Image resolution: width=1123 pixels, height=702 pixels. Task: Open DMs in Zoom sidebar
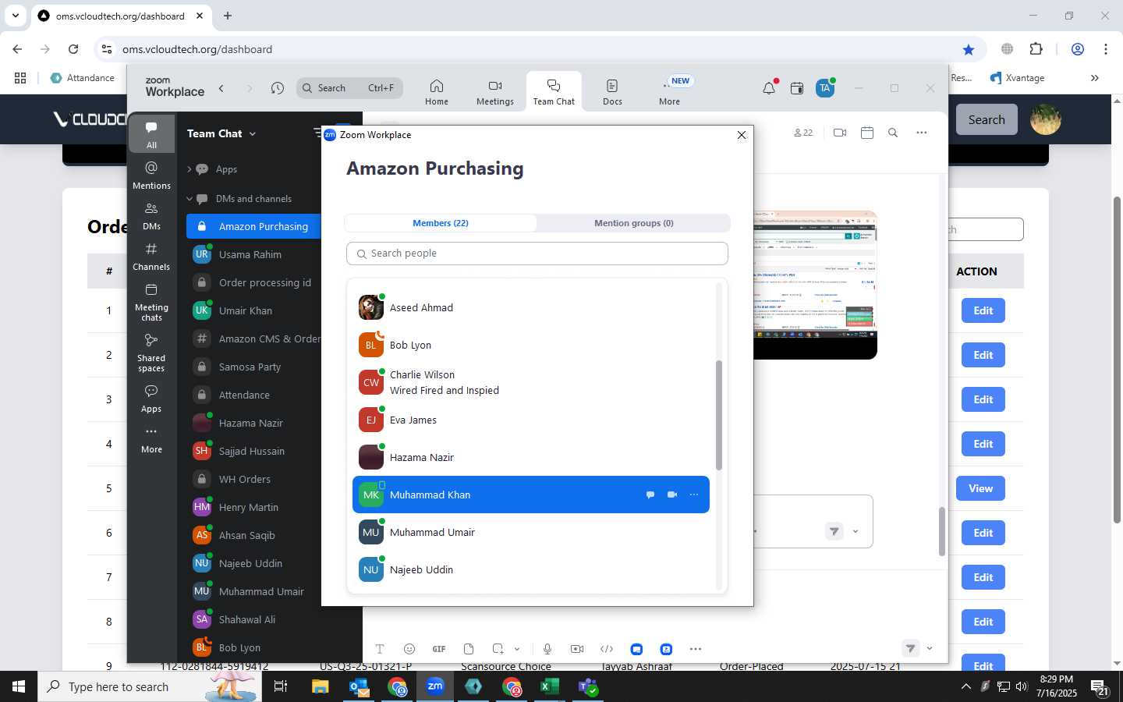[x=151, y=216]
